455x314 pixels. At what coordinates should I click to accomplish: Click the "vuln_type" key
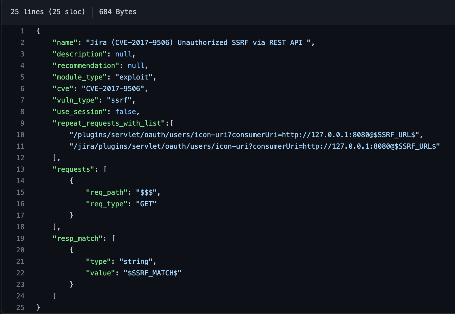click(x=76, y=100)
